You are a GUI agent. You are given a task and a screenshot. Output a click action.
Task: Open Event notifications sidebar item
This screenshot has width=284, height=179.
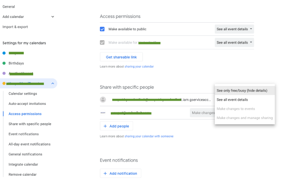coord(24,134)
